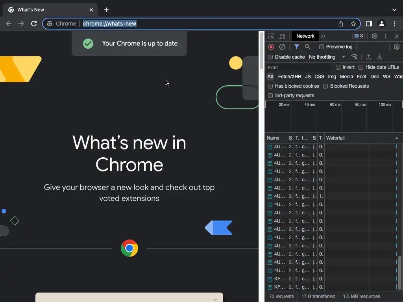Click the Chrome site info icon in address bar
The width and height of the screenshot is (403, 302).
pyautogui.click(x=50, y=24)
